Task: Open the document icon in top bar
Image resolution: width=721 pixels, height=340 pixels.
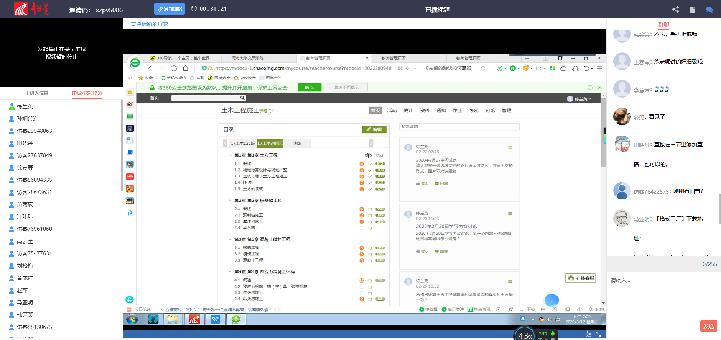Action: 692,10
